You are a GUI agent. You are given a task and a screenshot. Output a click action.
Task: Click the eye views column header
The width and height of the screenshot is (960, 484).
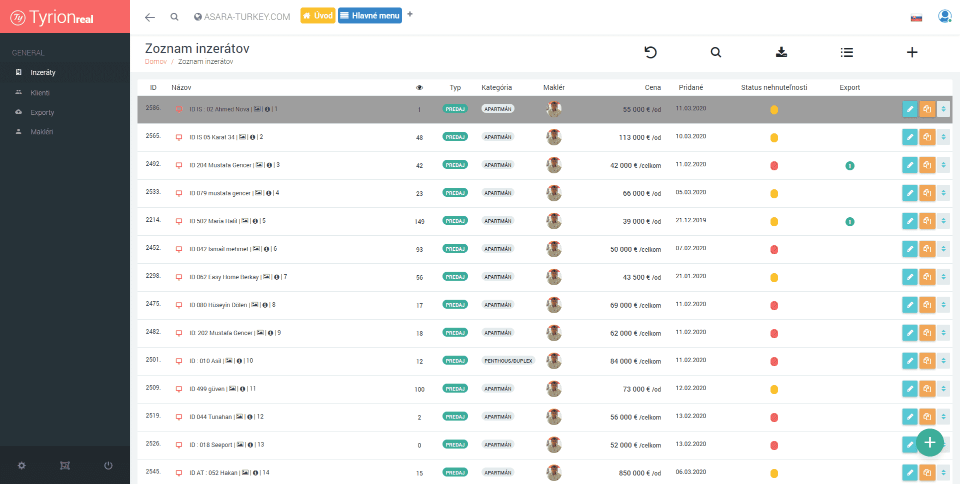tap(419, 88)
